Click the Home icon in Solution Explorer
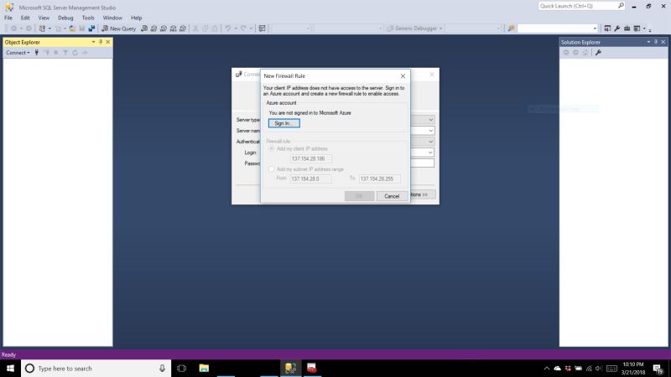671x377 pixels. [x=585, y=53]
